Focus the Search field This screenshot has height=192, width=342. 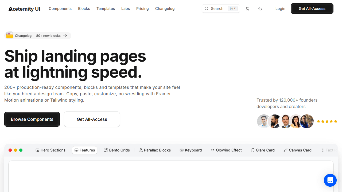(x=221, y=9)
